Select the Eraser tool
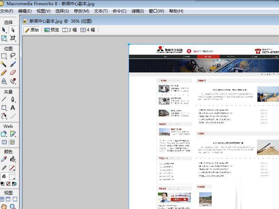Viewport: 279px width, 209px height. pos(13,72)
